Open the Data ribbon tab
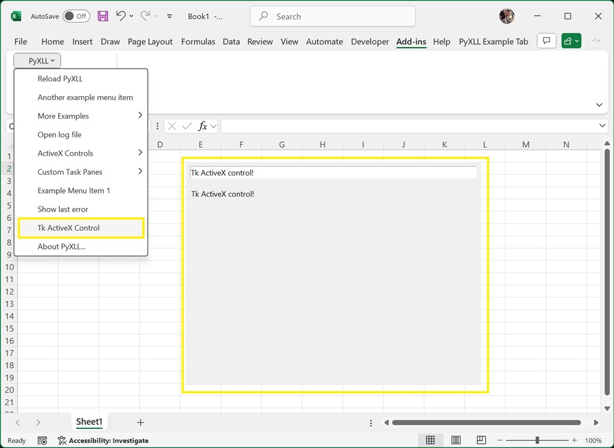 pyautogui.click(x=231, y=42)
